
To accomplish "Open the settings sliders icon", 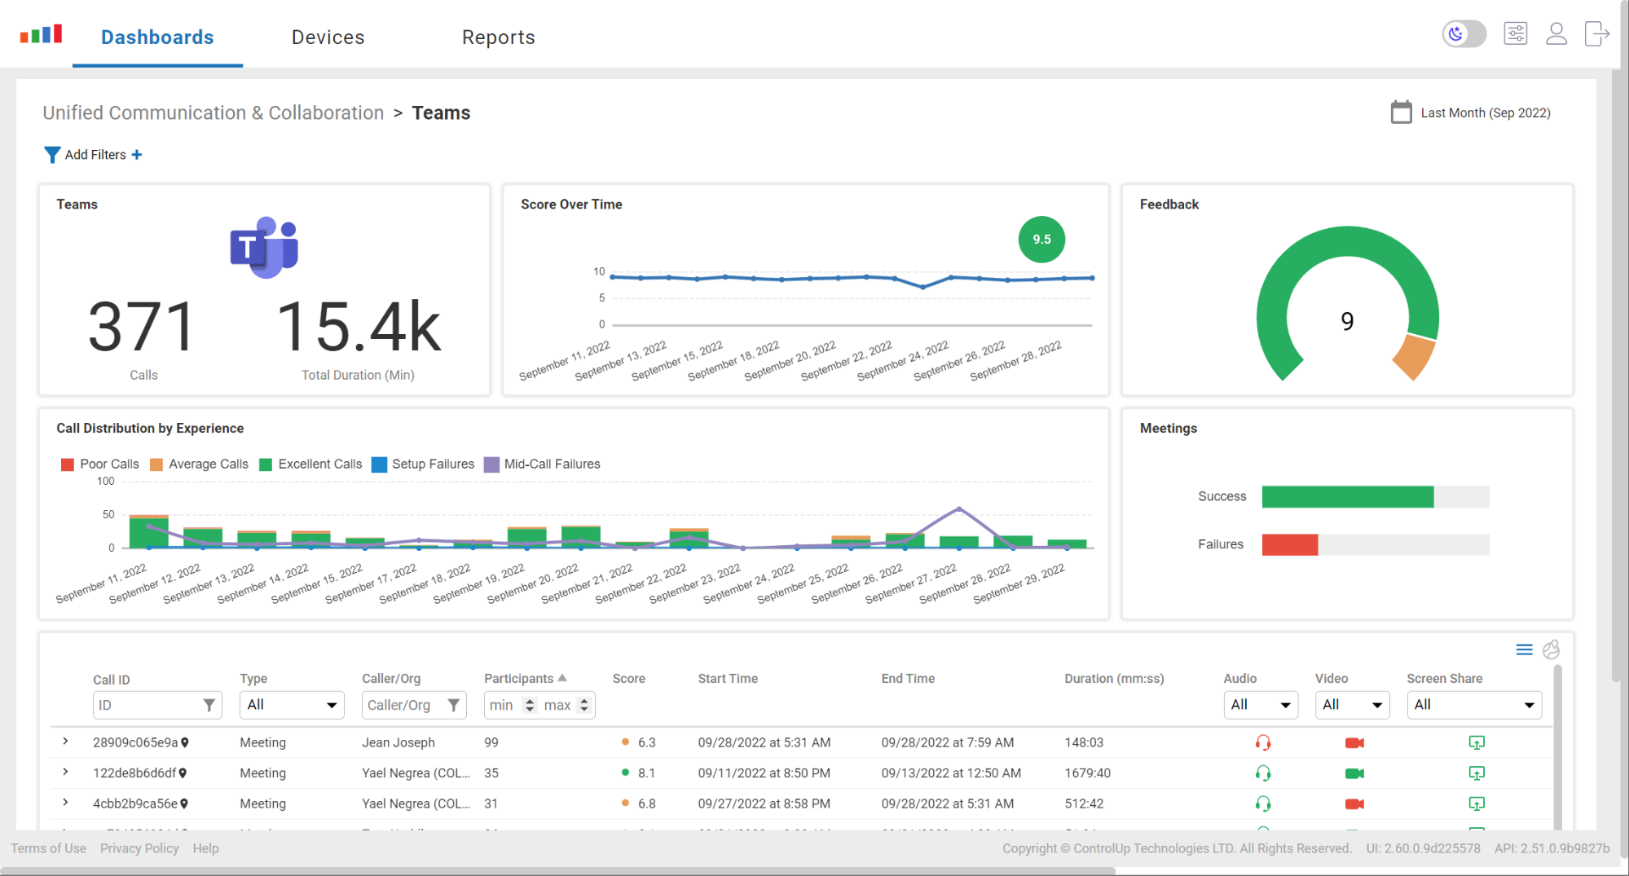I will click(x=1515, y=34).
